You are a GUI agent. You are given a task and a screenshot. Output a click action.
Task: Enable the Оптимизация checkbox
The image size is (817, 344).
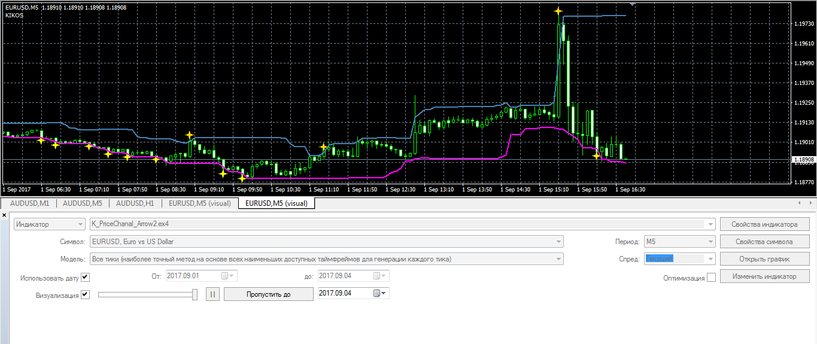(711, 278)
